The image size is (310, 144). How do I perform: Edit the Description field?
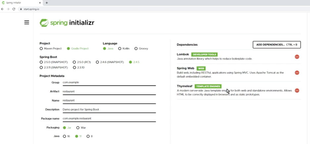(109, 110)
